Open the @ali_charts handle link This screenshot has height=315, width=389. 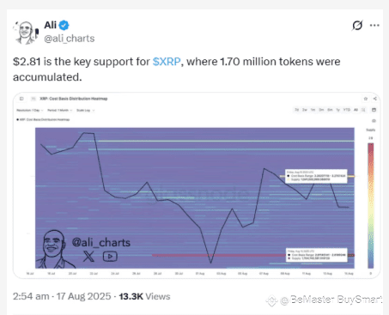tap(70, 39)
